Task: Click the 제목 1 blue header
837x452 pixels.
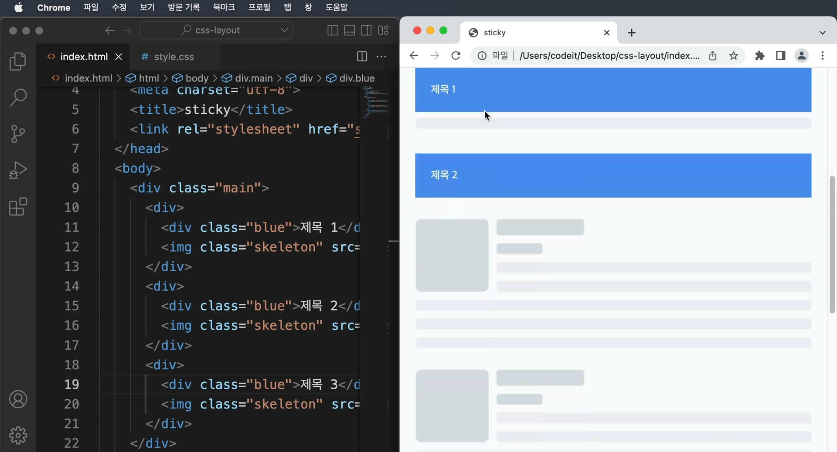Action: pyautogui.click(x=613, y=90)
